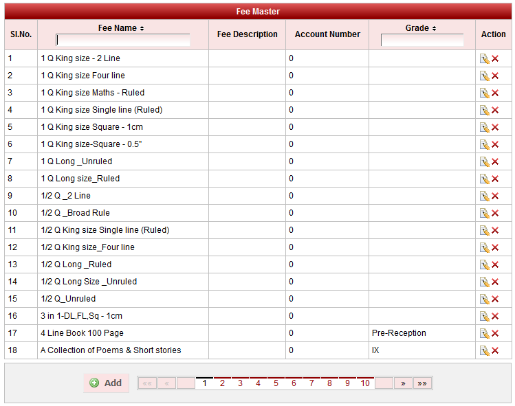The image size is (515, 406).
Task: Click edit icon for 1 Q King size - 2 Line
Action: tap(484, 58)
